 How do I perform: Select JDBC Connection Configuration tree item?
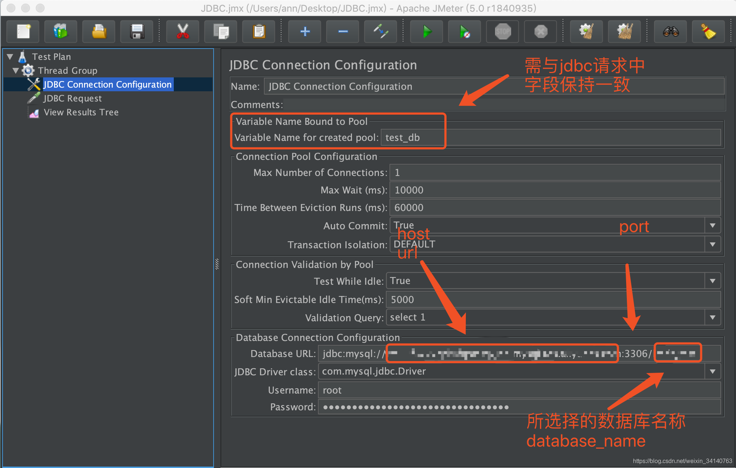point(107,84)
